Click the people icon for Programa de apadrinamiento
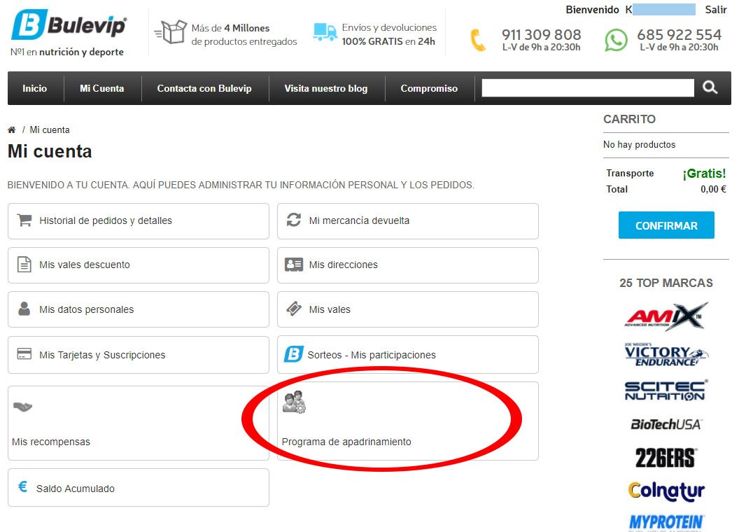Screen dimensions: 739x532 tap(294, 402)
